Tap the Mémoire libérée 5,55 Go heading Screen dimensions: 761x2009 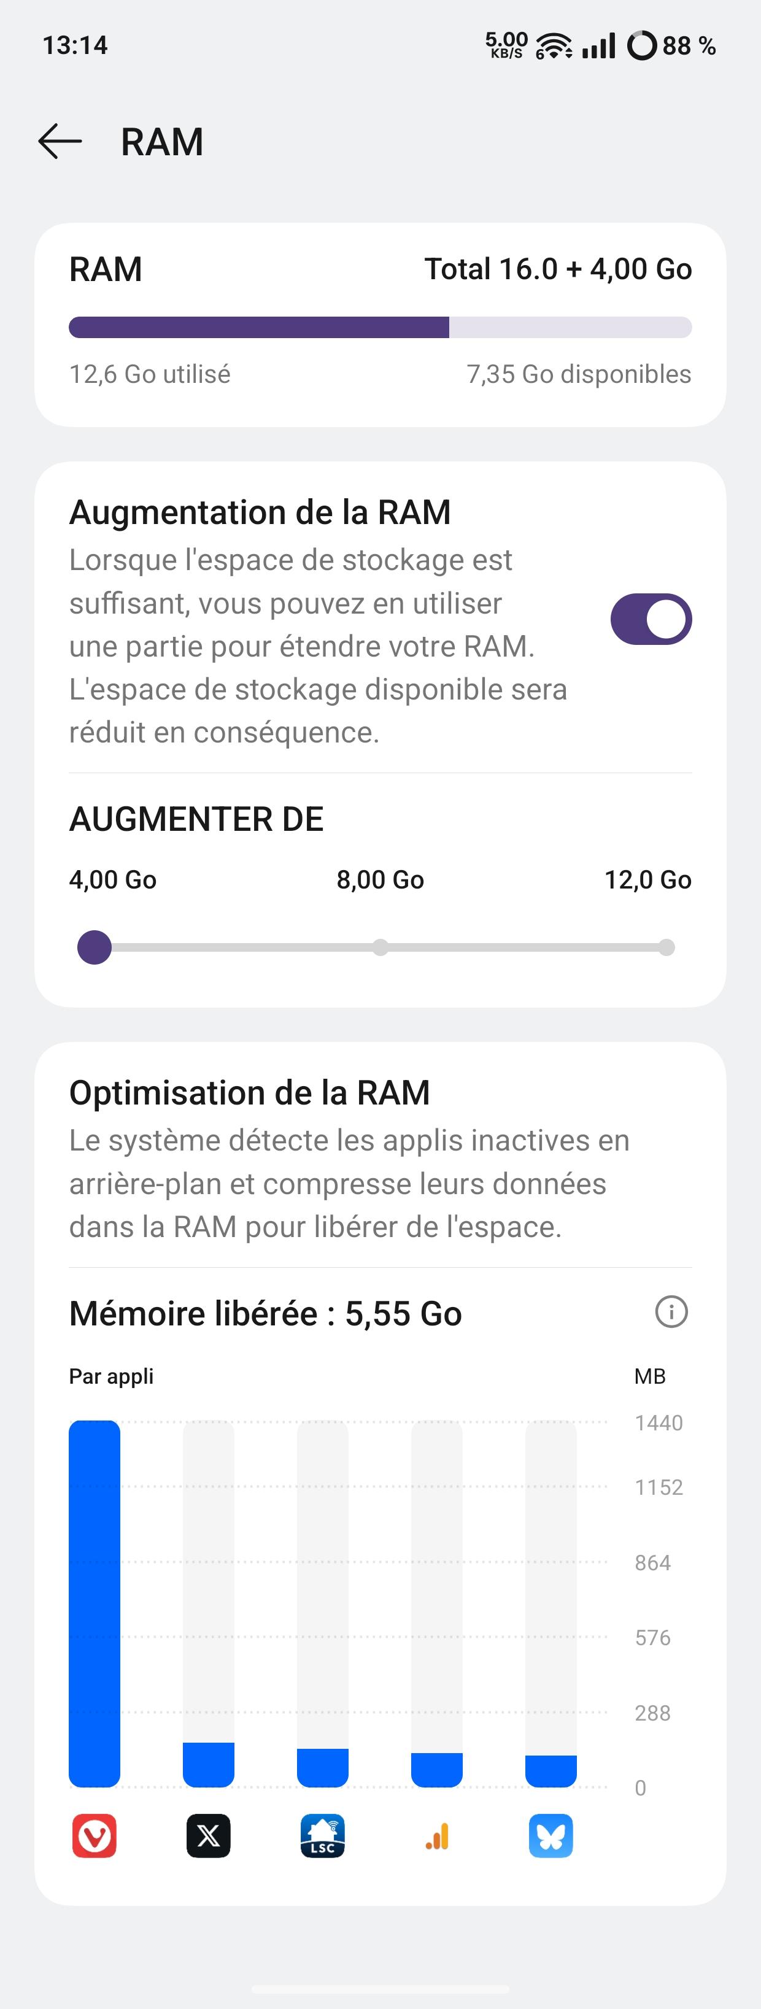tap(265, 1313)
